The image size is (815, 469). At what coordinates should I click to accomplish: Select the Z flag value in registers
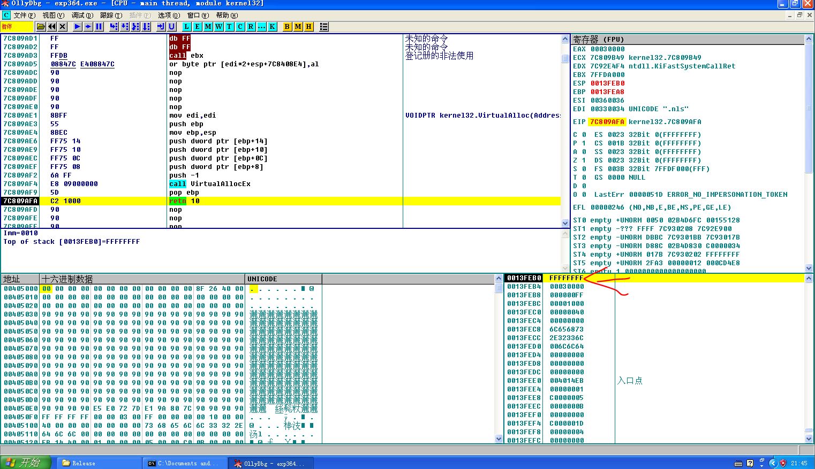[584, 160]
